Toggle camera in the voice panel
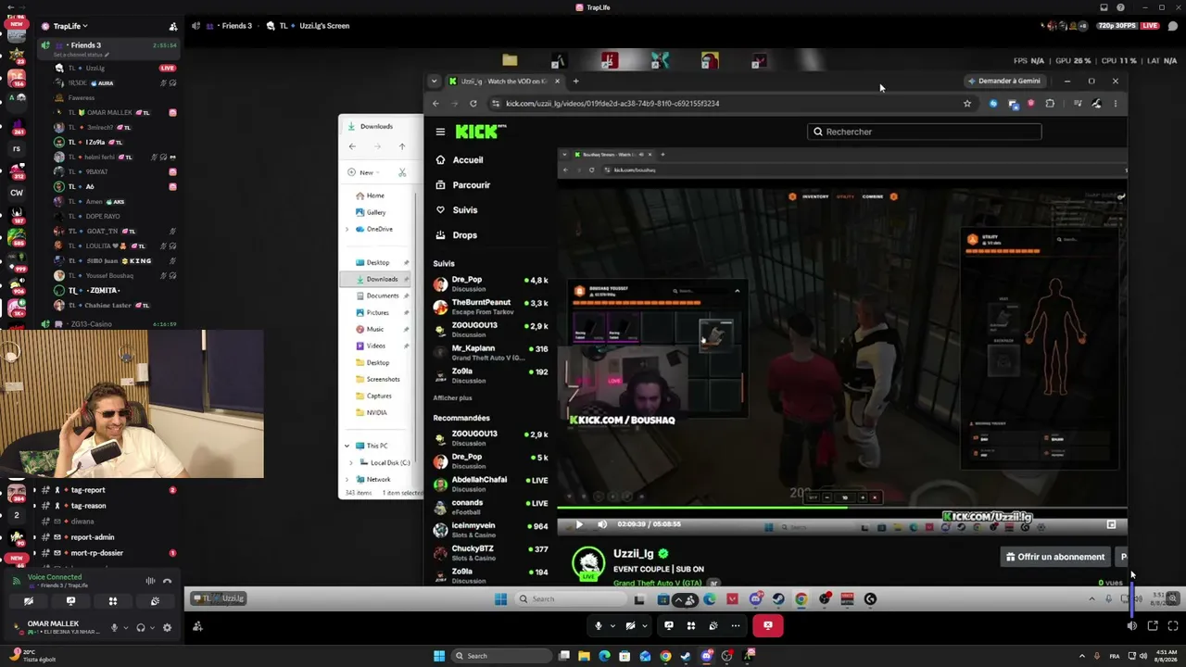 pos(29,601)
